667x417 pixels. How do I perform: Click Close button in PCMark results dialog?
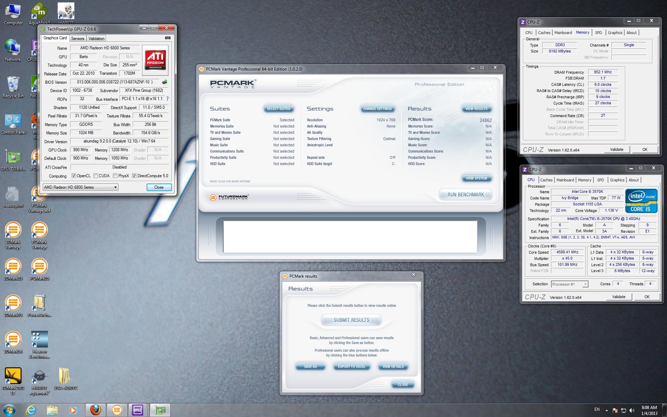tap(403, 385)
